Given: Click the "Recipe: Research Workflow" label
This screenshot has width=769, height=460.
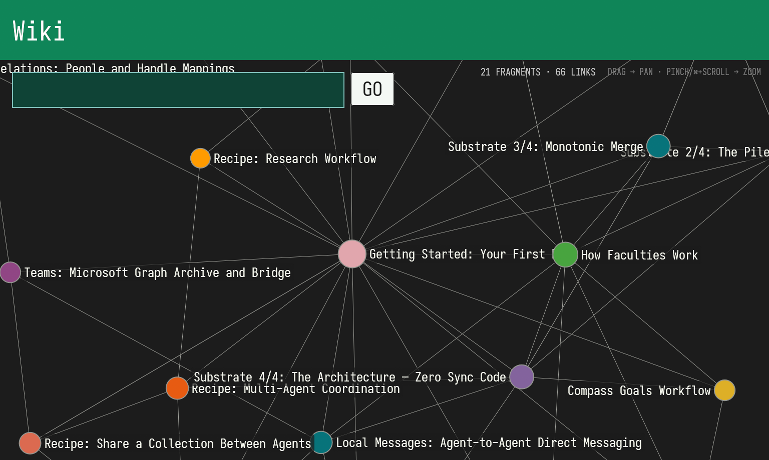Looking at the screenshot, I should click(295, 158).
